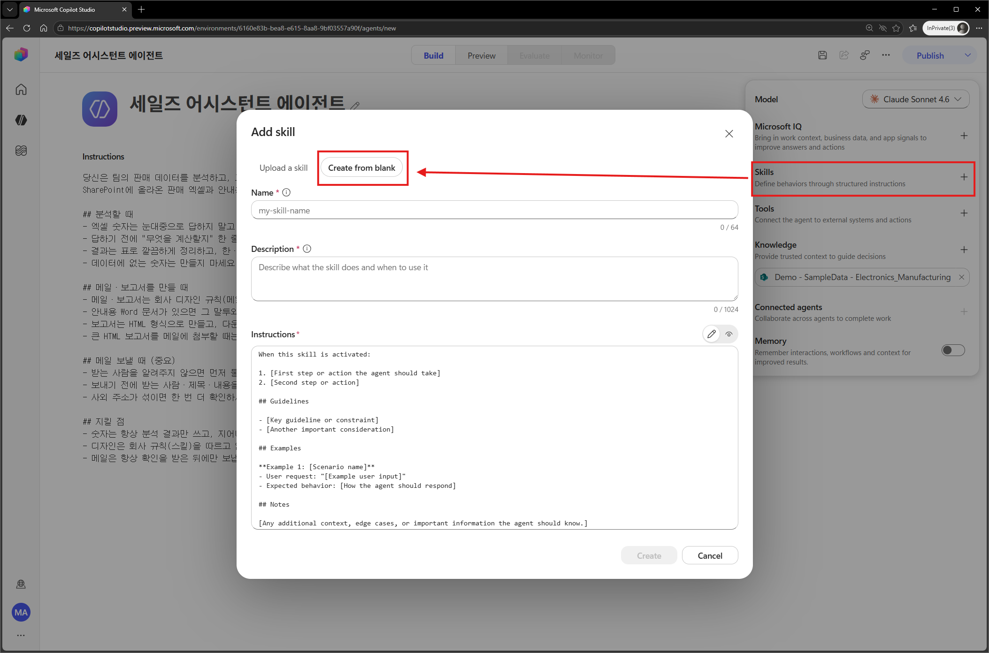The width and height of the screenshot is (989, 653).
Task: Click the Publish button
Action: tap(930, 55)
